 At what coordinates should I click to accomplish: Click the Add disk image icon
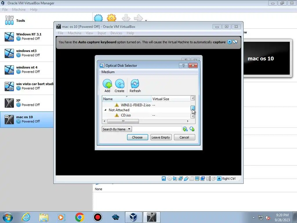(107, 84)
